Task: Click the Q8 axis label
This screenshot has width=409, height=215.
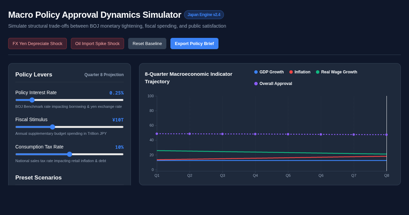Action: [x=387, y=175]
